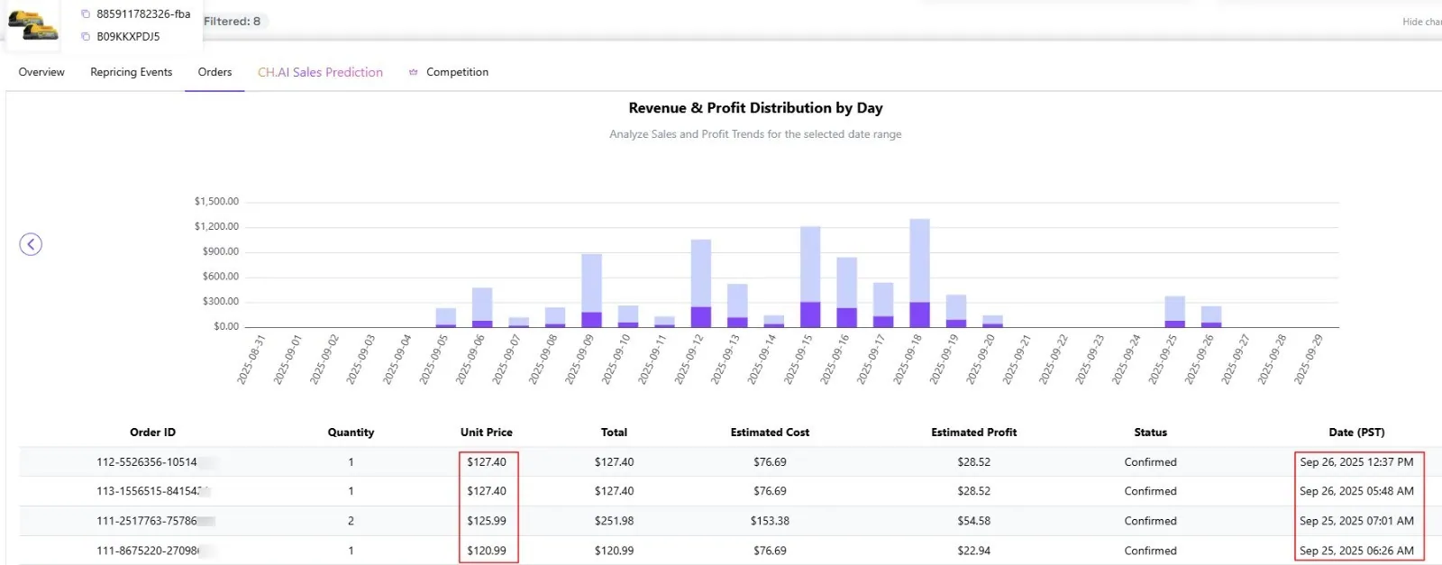1442x565 pixels.
Task: Click the crown icon beside Competition
Action: (x=414, y=72)
